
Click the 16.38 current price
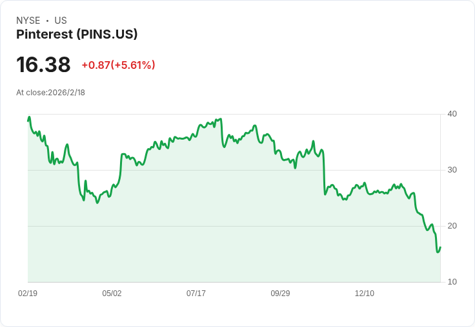tap(43, 64)
